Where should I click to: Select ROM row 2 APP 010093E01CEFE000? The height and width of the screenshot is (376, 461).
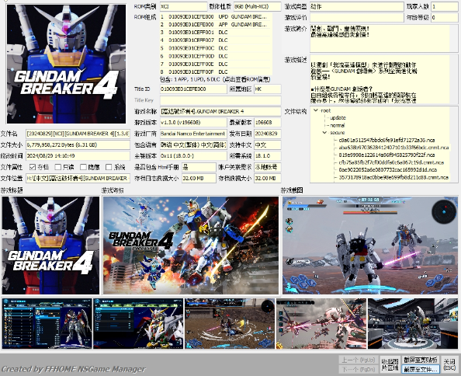pyautogui.click(x=216, y=24)
